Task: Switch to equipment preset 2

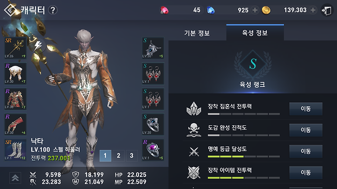Action: [x=118, y=155]
